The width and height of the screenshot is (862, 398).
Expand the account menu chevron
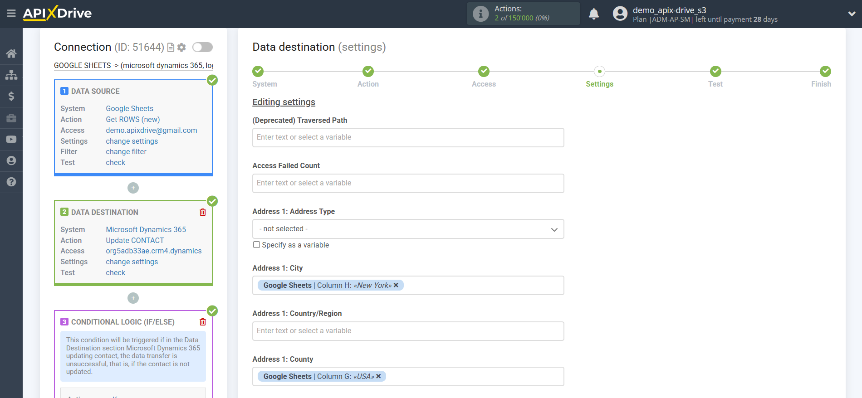tap(852, 14)
